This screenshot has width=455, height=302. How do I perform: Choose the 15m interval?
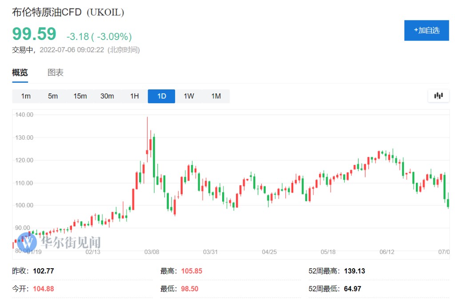[x=80, y=96]
